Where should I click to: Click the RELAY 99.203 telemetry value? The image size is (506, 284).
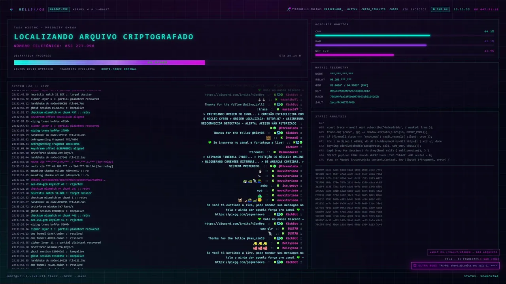pyautogui.click(x=341, y=79)
